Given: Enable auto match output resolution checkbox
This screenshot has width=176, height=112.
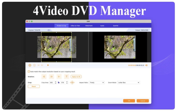Looking at the screenshot, I should coord(29,71).
